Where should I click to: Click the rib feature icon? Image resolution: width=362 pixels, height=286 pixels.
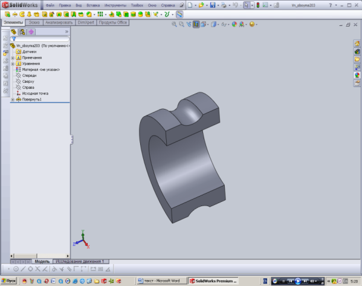(x=111, y=15)
